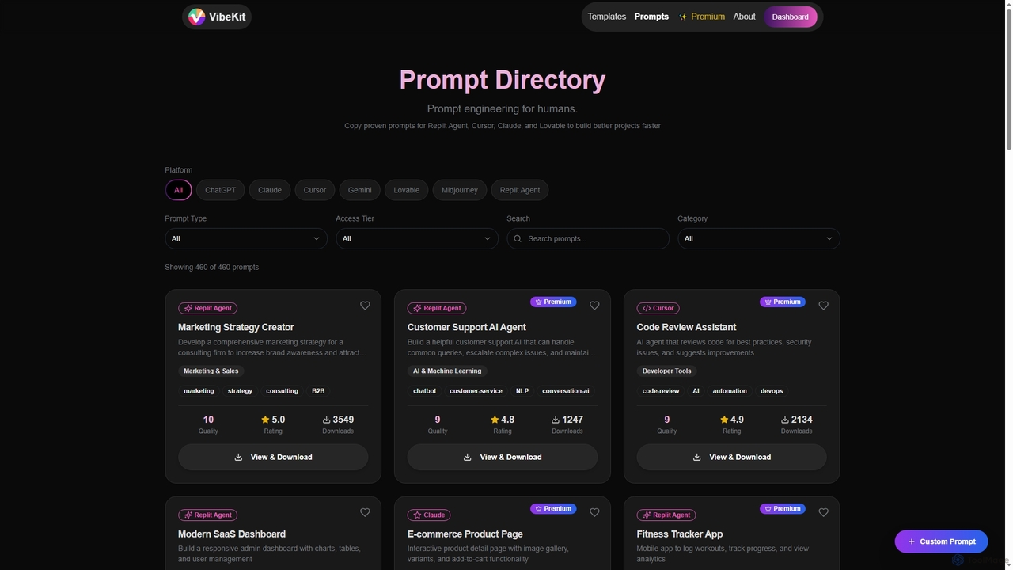Click Claude badge on E-commerce Product Page
Viewport: 1013px width, 570px height.
point(429,515)
